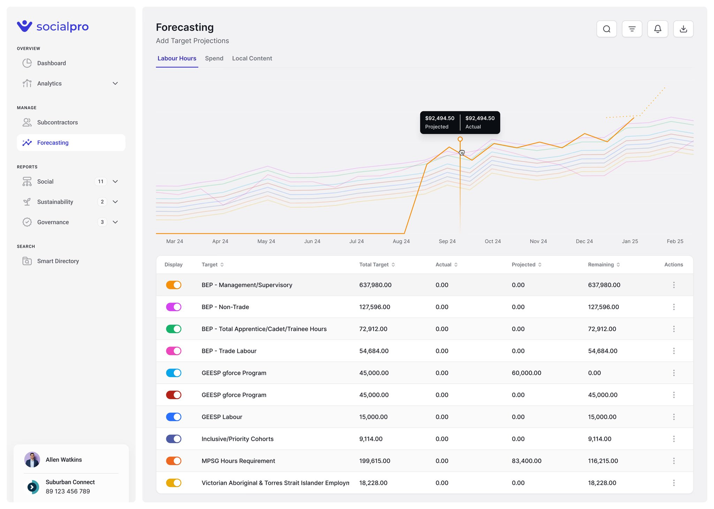Click Allen Watkins profile avatar
Viewport: 714px width, 509px height.
click(32, 459)
